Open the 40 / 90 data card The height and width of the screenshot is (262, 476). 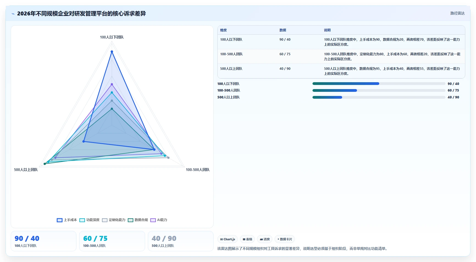(x=181, y=241)
